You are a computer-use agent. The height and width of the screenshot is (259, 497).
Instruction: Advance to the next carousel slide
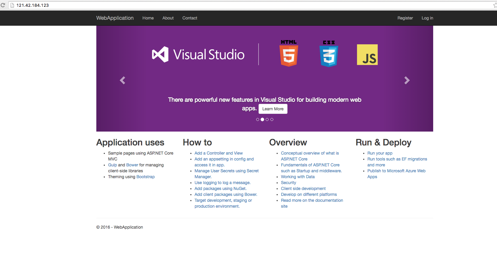[x=407, y=80]
